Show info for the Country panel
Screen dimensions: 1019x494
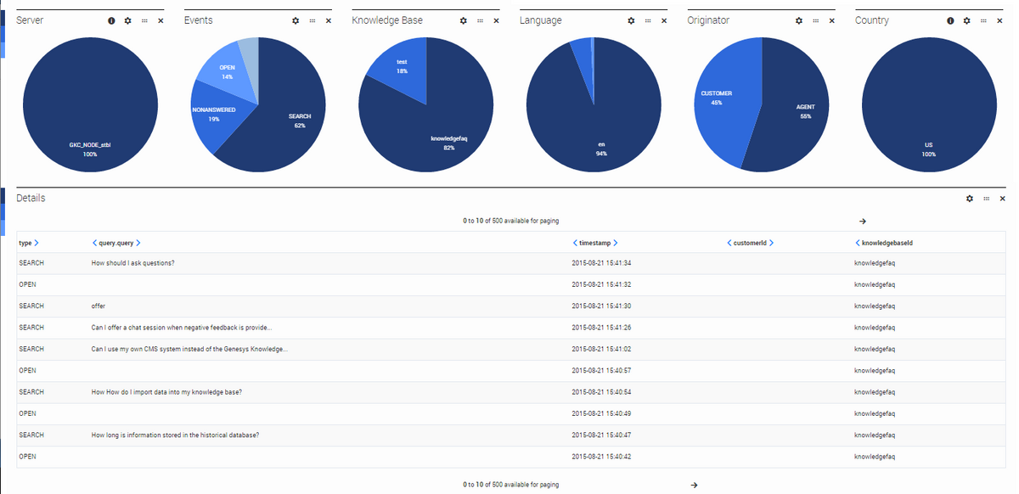(949, 20)
